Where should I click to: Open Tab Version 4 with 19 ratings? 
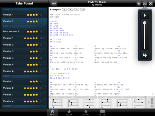(24, 58)
